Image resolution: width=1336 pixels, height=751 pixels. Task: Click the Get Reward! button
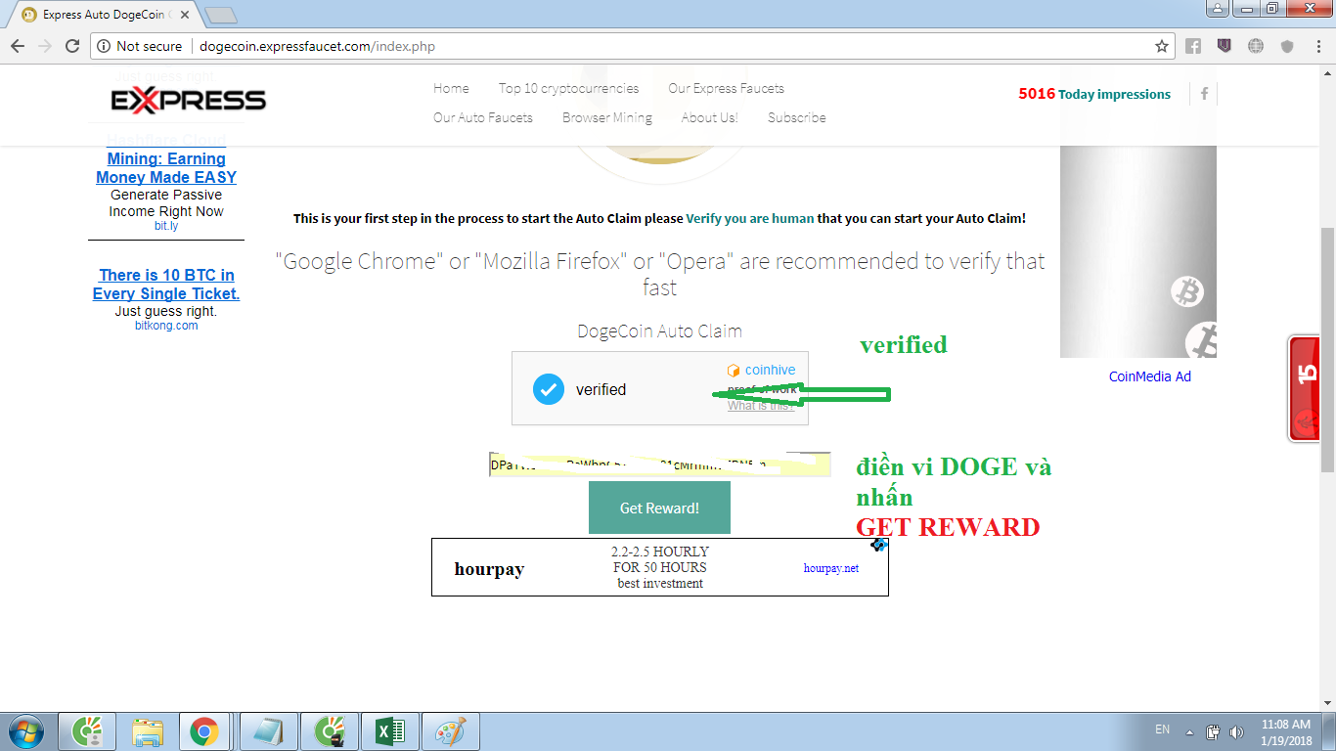click(659, 508)
